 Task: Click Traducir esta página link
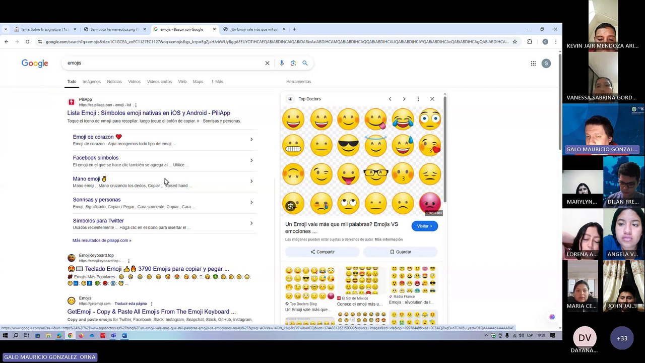(131, 304)
